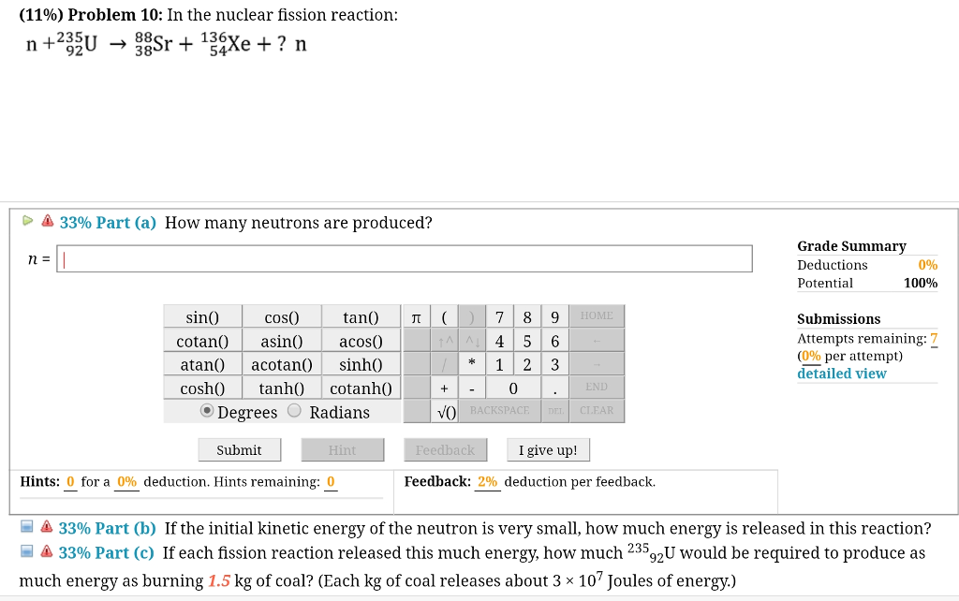Toggle the collapsed panel icon before Part (b)
This screenshot has width=959, height=601.
[x=26, y=527]
